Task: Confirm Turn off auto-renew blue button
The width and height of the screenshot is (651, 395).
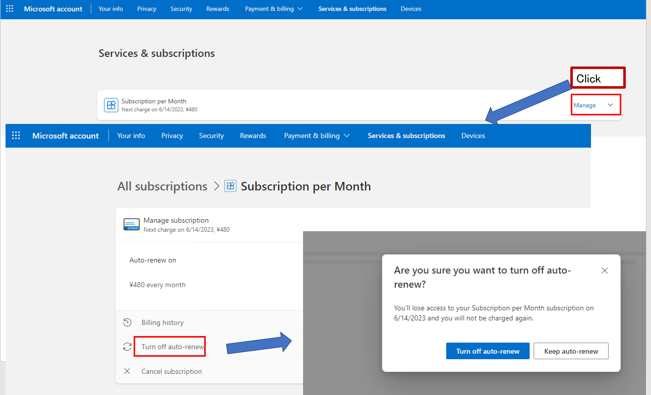Action: point(488,351)
